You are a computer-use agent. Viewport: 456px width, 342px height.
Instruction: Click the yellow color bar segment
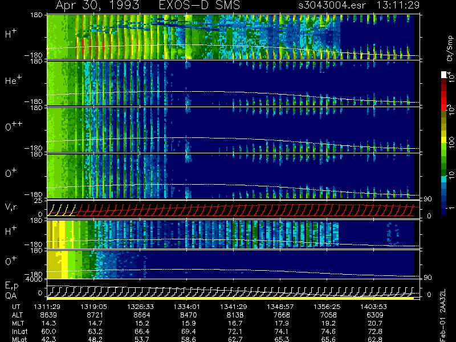coord(444,140)
